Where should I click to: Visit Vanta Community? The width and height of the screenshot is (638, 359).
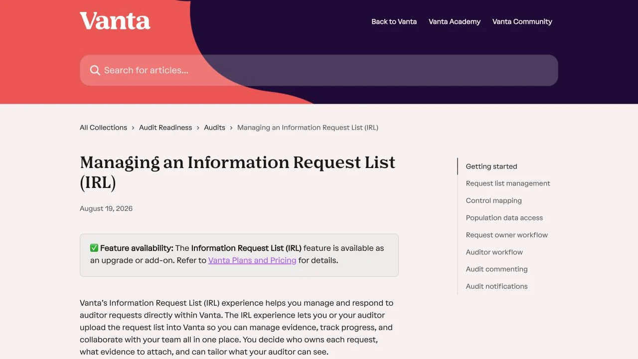(522, 21)
